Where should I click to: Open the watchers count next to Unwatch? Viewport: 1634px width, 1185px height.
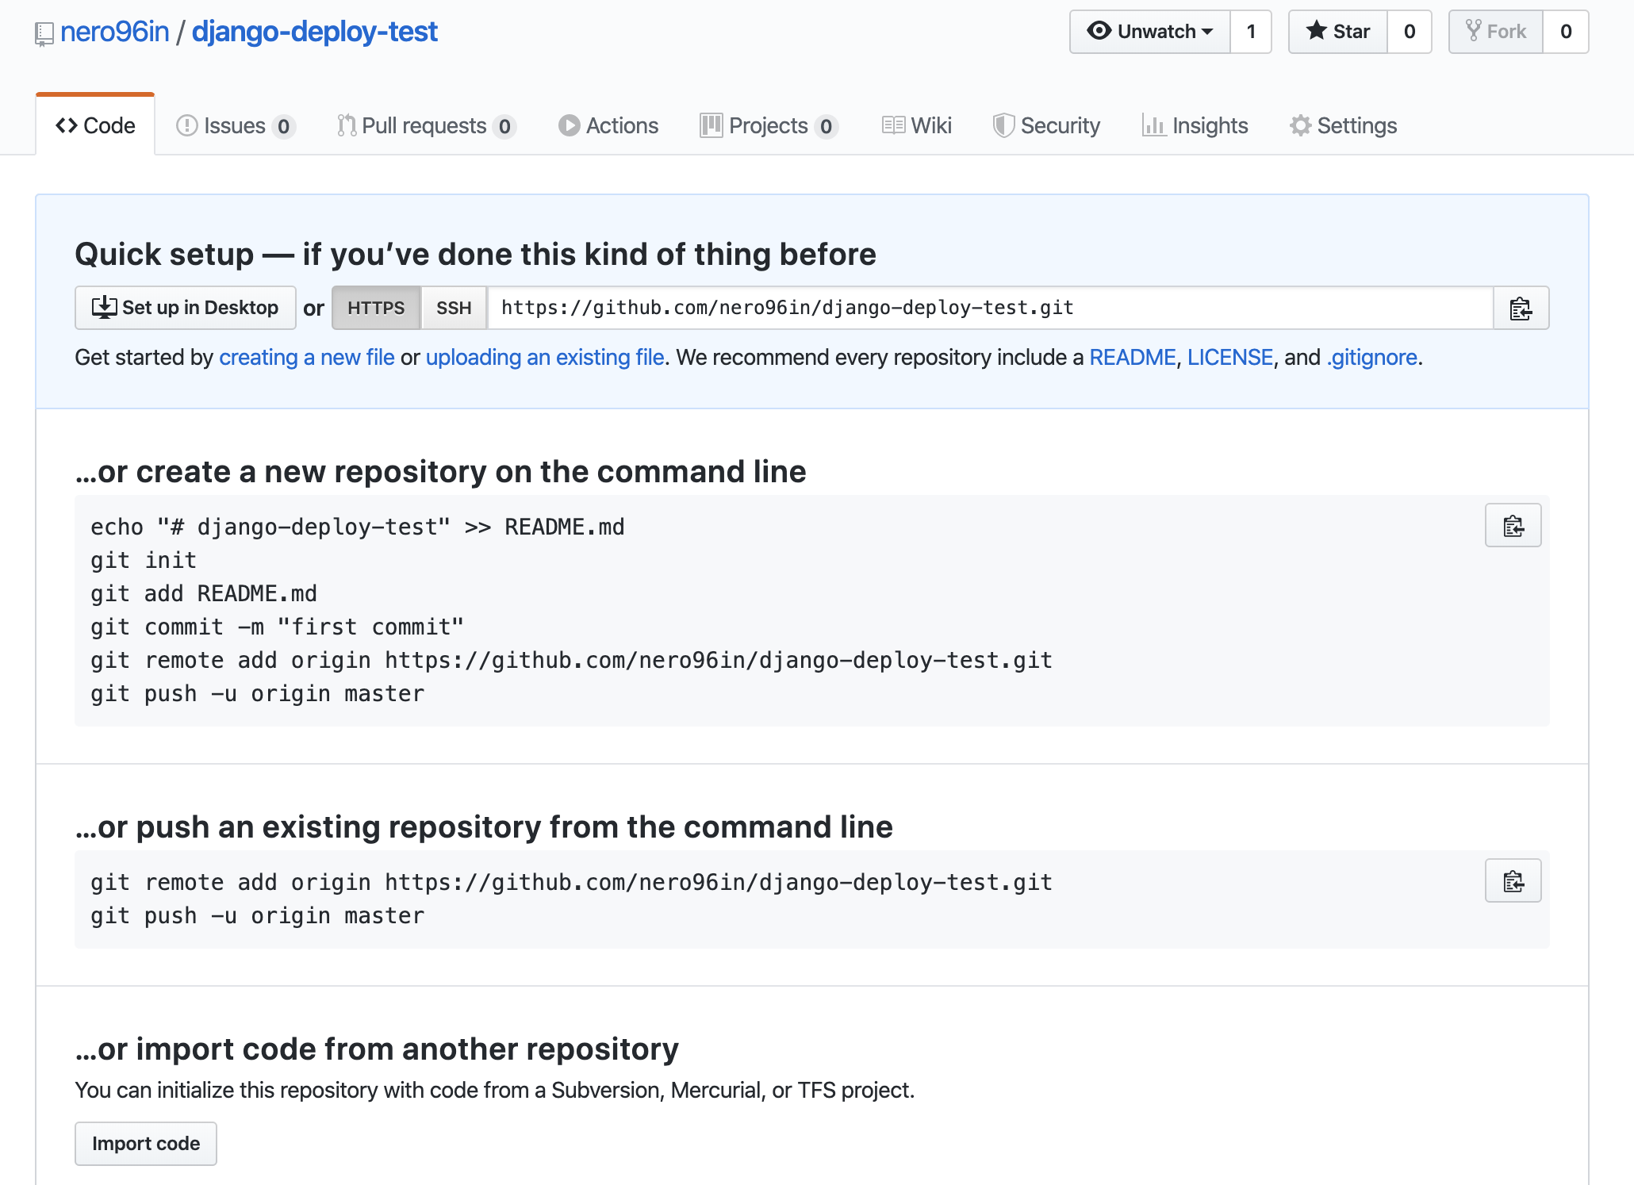(1251, 32)
